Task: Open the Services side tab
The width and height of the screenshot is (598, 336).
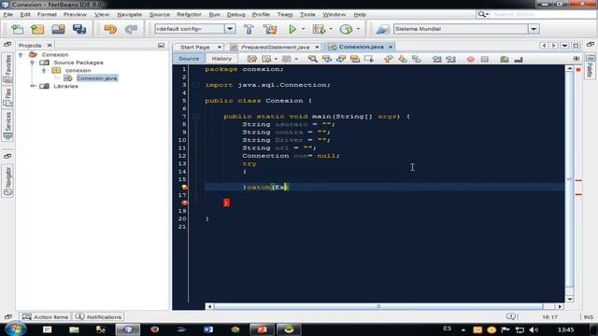Action: coord(7,126)
